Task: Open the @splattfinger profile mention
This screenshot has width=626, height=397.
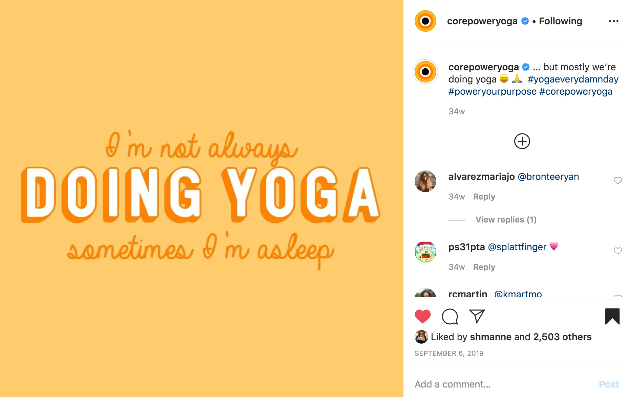Action: (517, 247)
